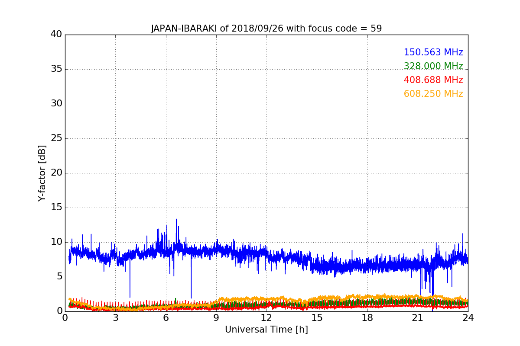Image resolution: width=520 pixels, height=346 pixels.
Task: Click the Universal Time [h] axis label
Action: [x=266, y=330]
